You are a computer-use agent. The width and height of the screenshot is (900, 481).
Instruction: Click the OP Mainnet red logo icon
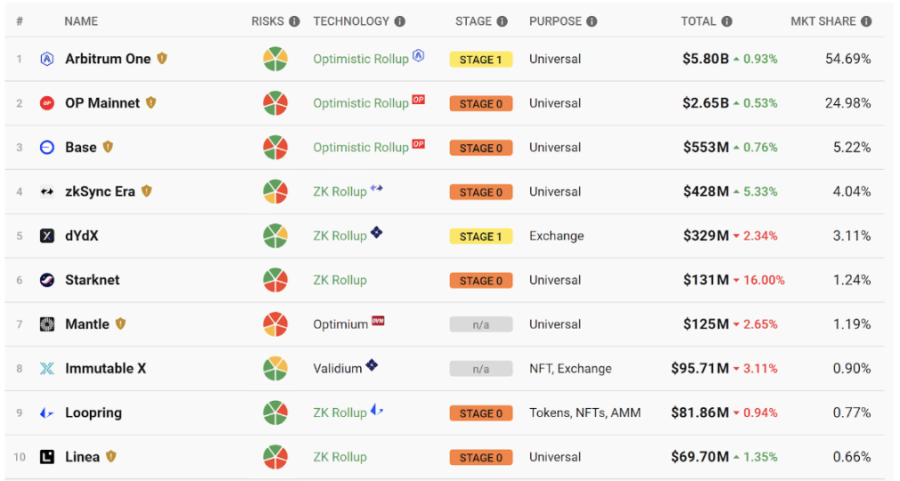pos(47,103)
